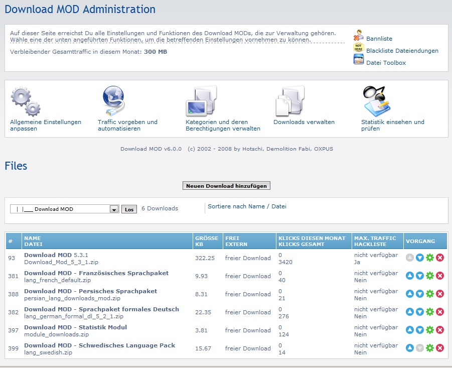The width and height of the screenshot is (452, 368).
Task: Click the globe icon for Traffic settings
Action: click(x=113, y=100)
